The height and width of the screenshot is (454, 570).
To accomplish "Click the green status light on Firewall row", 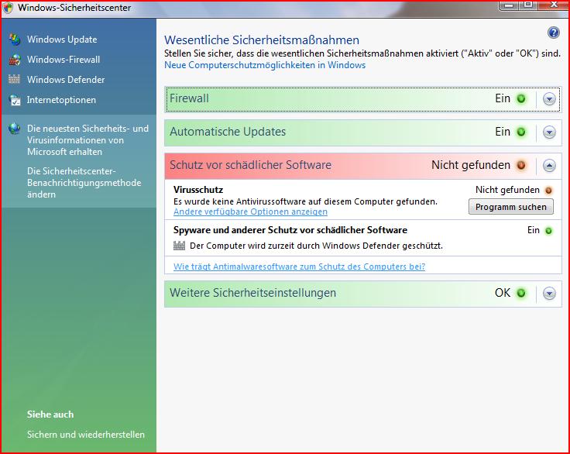I will click(x=521, y=98).
